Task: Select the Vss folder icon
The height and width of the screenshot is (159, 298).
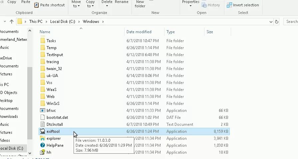Action: [x=43, y=83]
